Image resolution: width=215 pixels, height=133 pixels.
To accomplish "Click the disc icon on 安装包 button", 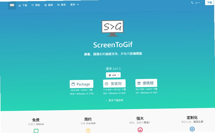I will 106,84.
